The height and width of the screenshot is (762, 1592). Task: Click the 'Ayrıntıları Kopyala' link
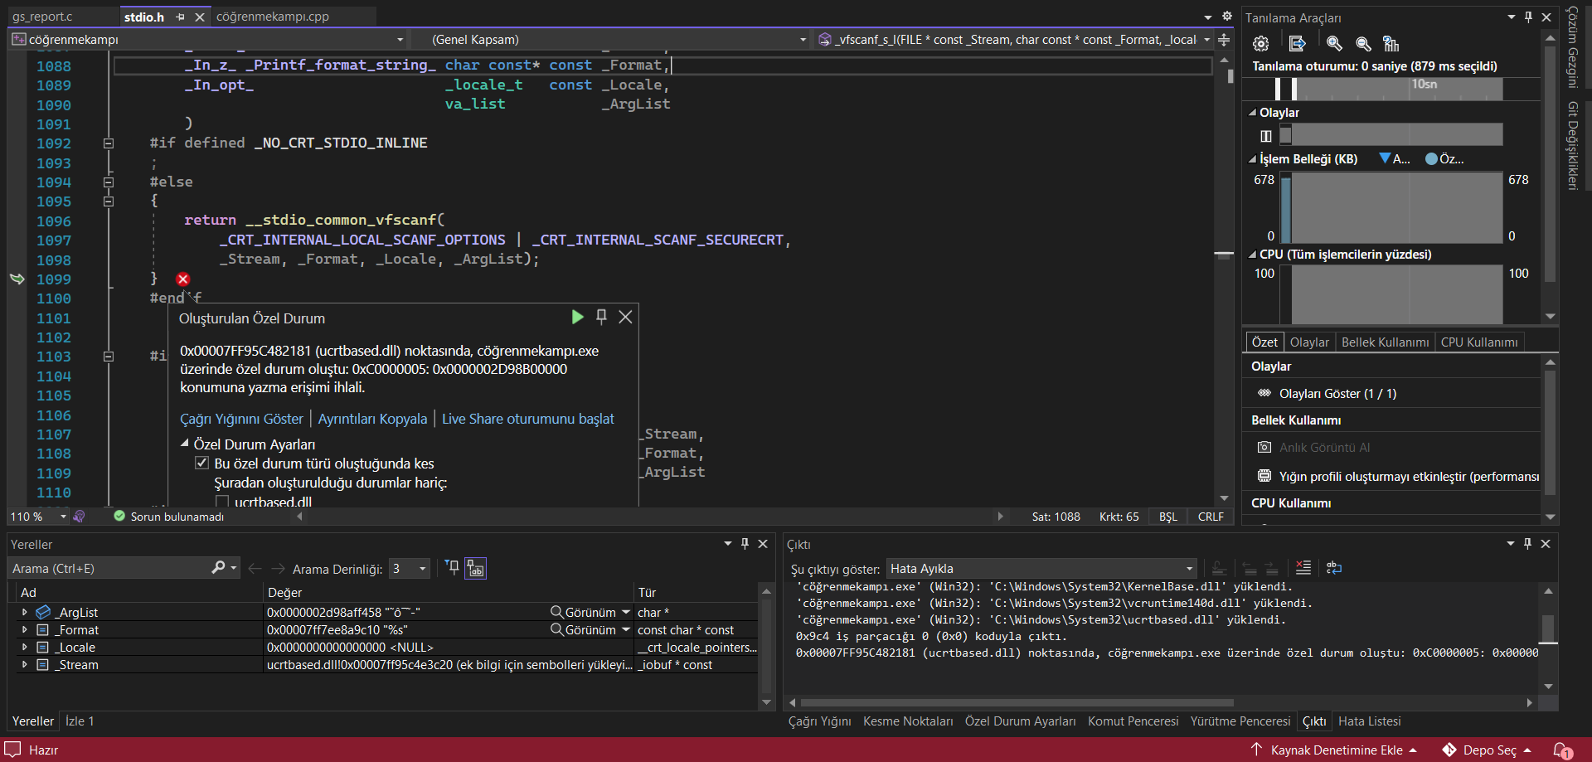point(372,420)
